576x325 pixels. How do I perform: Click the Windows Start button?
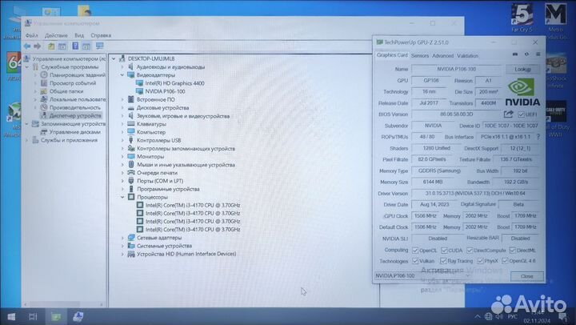(x=11, y=316)
